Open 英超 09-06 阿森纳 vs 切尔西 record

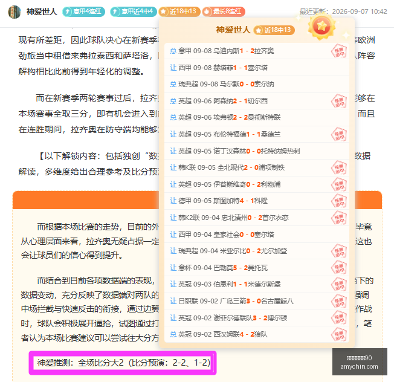[x=257, y=101]
